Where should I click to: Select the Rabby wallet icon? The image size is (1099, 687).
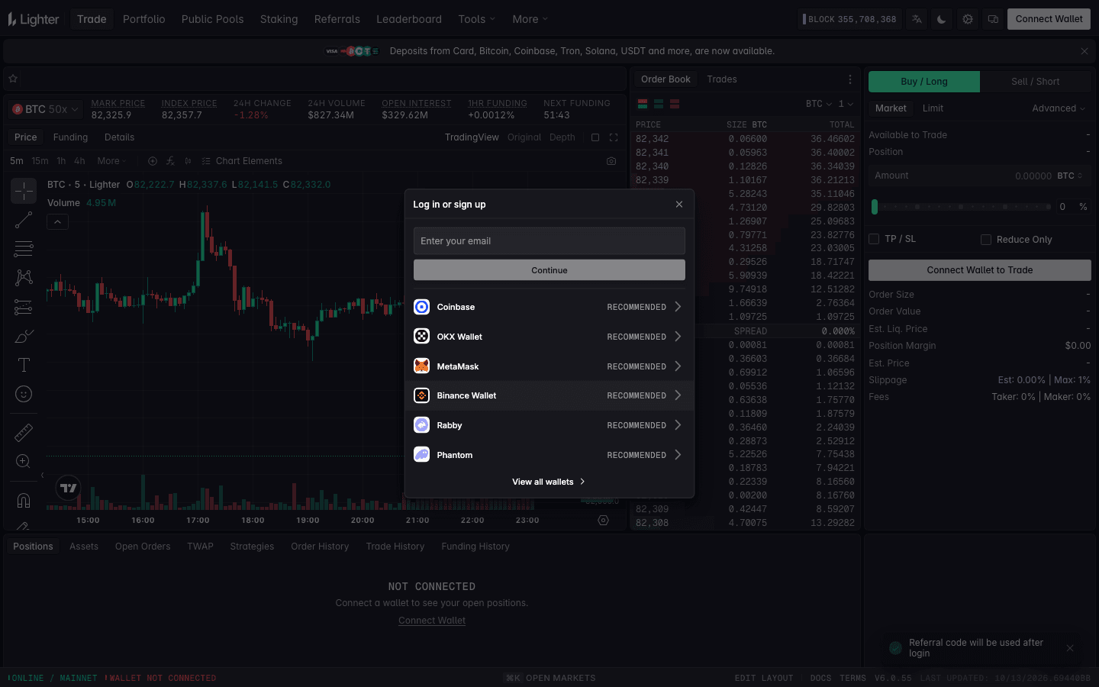click(x=421, y=425)
